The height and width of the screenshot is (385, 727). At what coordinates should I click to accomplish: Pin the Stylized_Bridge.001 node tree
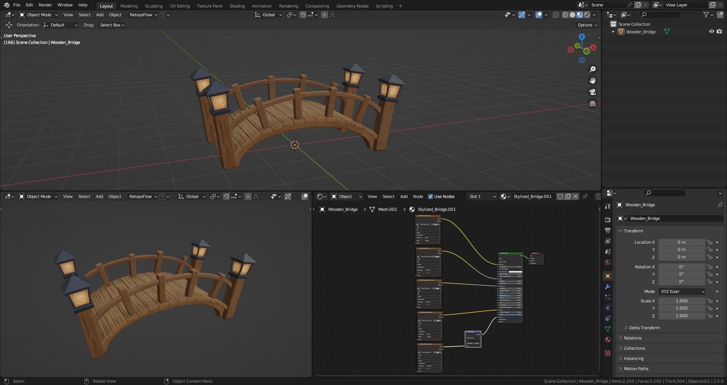point(585,196)
